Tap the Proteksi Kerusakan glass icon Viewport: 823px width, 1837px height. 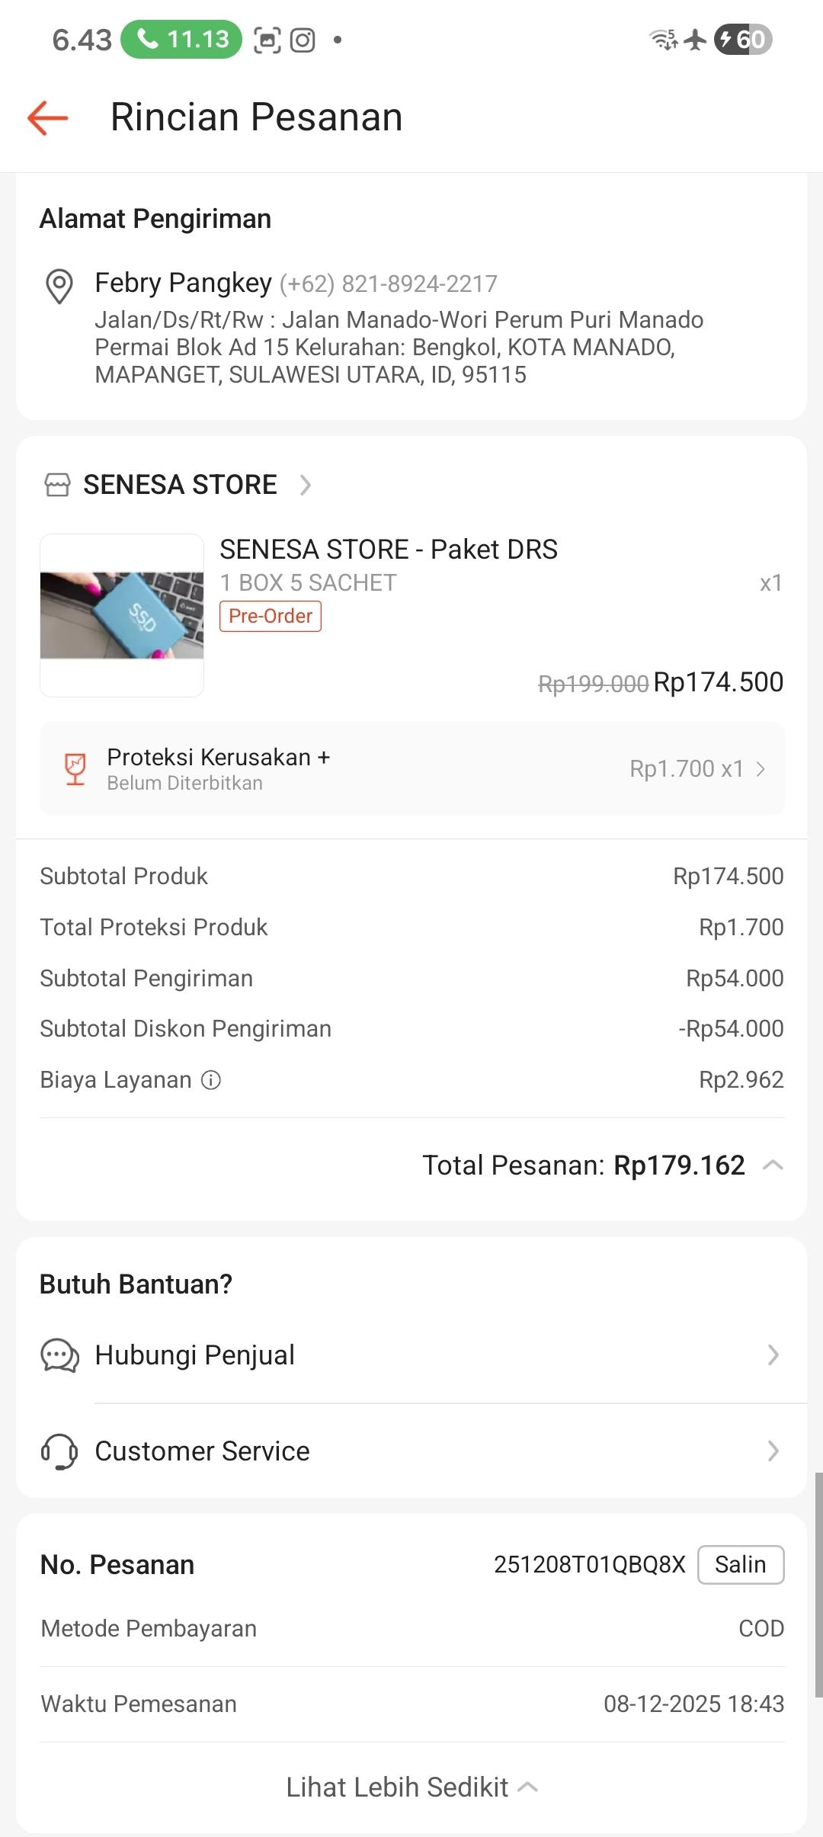pyautogui.click(x=75, y=768)
